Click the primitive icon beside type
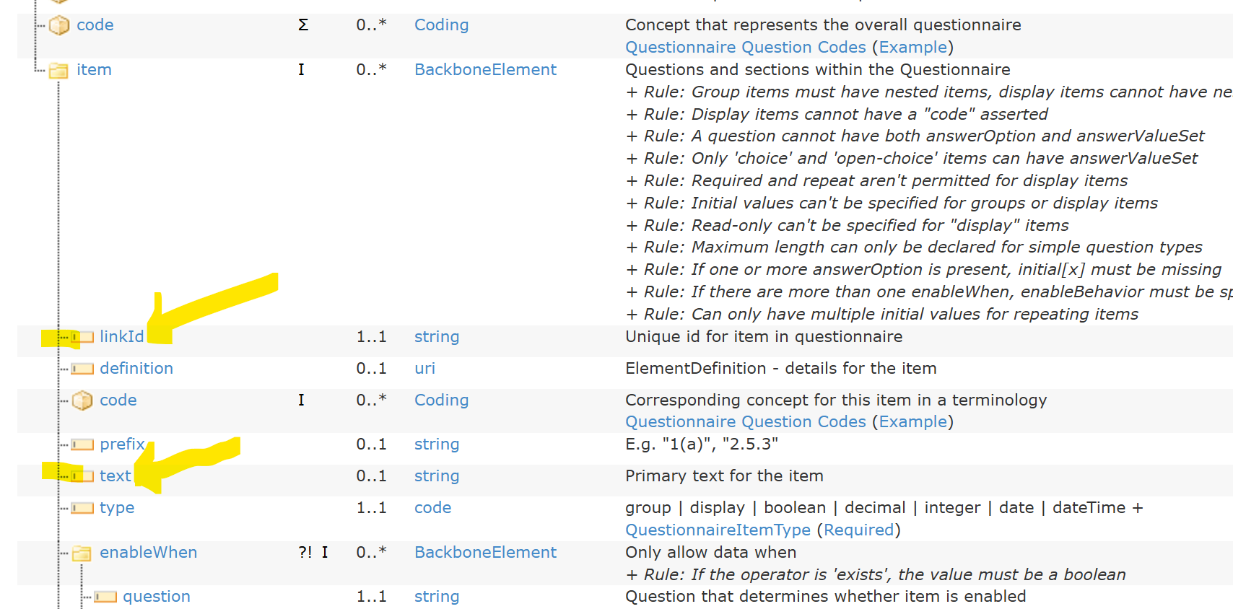 [82, 508]
